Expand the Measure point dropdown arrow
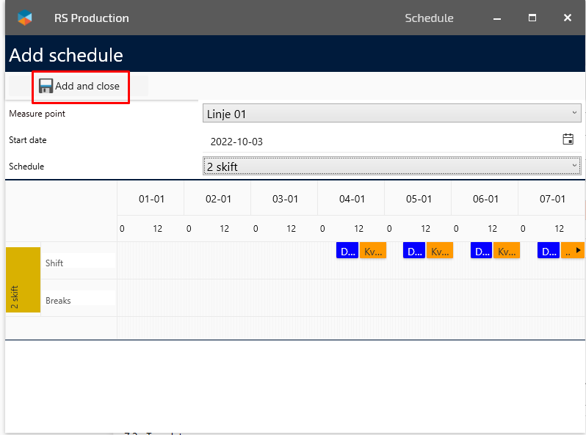This screenshot has width=586, height=435. 574,113
